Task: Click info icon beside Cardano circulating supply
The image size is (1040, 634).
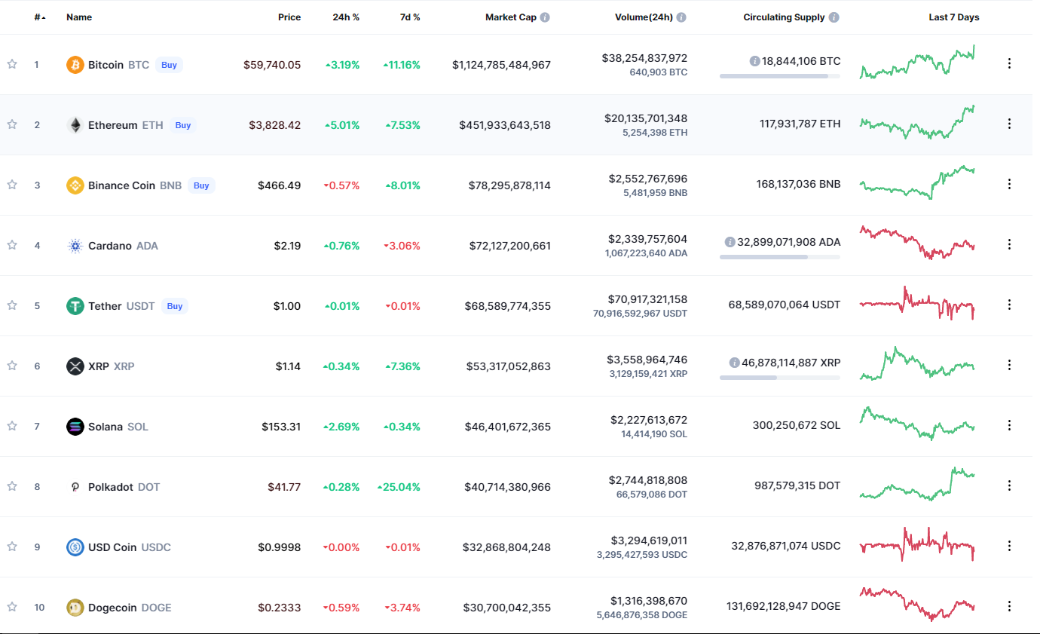Action: [x=730, y=242]
